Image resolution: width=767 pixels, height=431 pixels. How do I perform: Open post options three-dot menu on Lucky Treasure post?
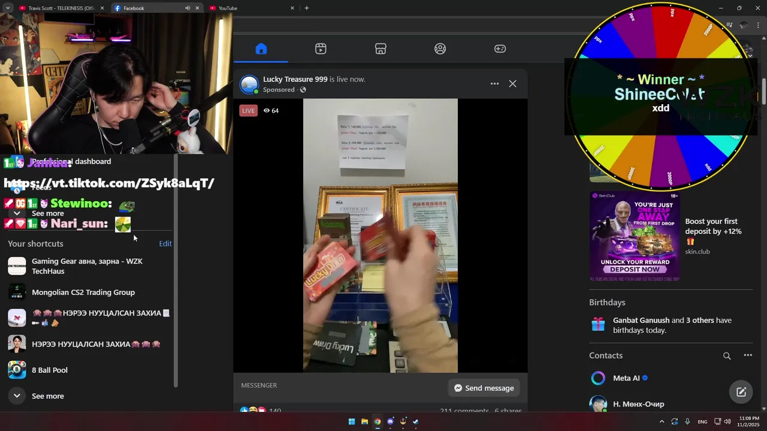pyautogui.click(x=494, y=84)
